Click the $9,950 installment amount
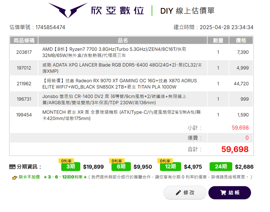Screen dimensions: 270x212 (x=143, y=167)
